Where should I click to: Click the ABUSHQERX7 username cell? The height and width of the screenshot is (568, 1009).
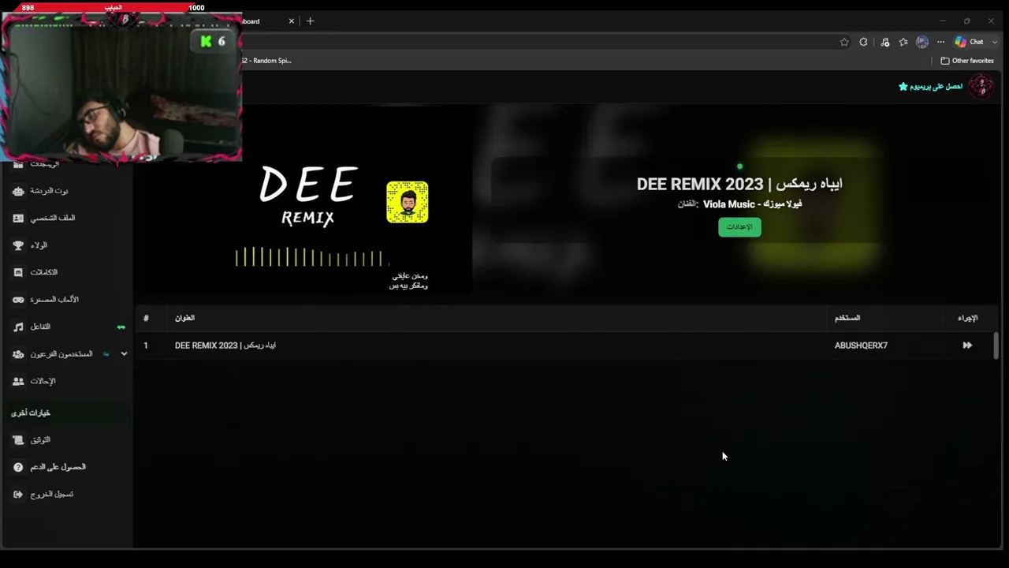[861, 346]
